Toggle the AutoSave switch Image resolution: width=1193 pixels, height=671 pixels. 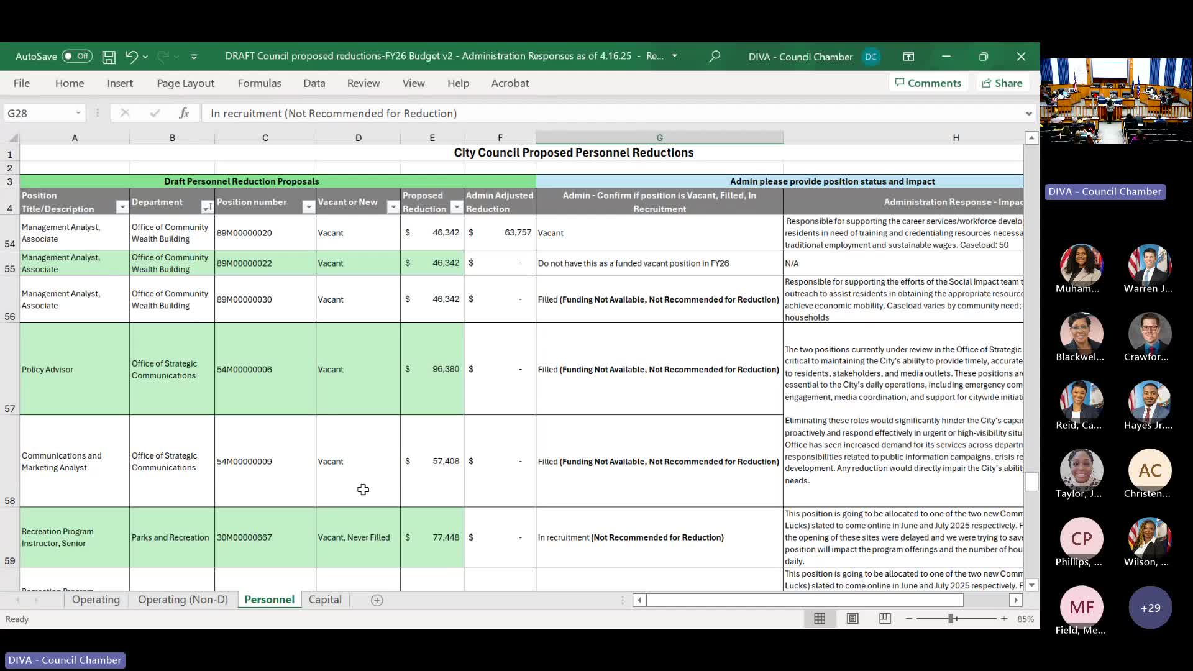[77, 57]
